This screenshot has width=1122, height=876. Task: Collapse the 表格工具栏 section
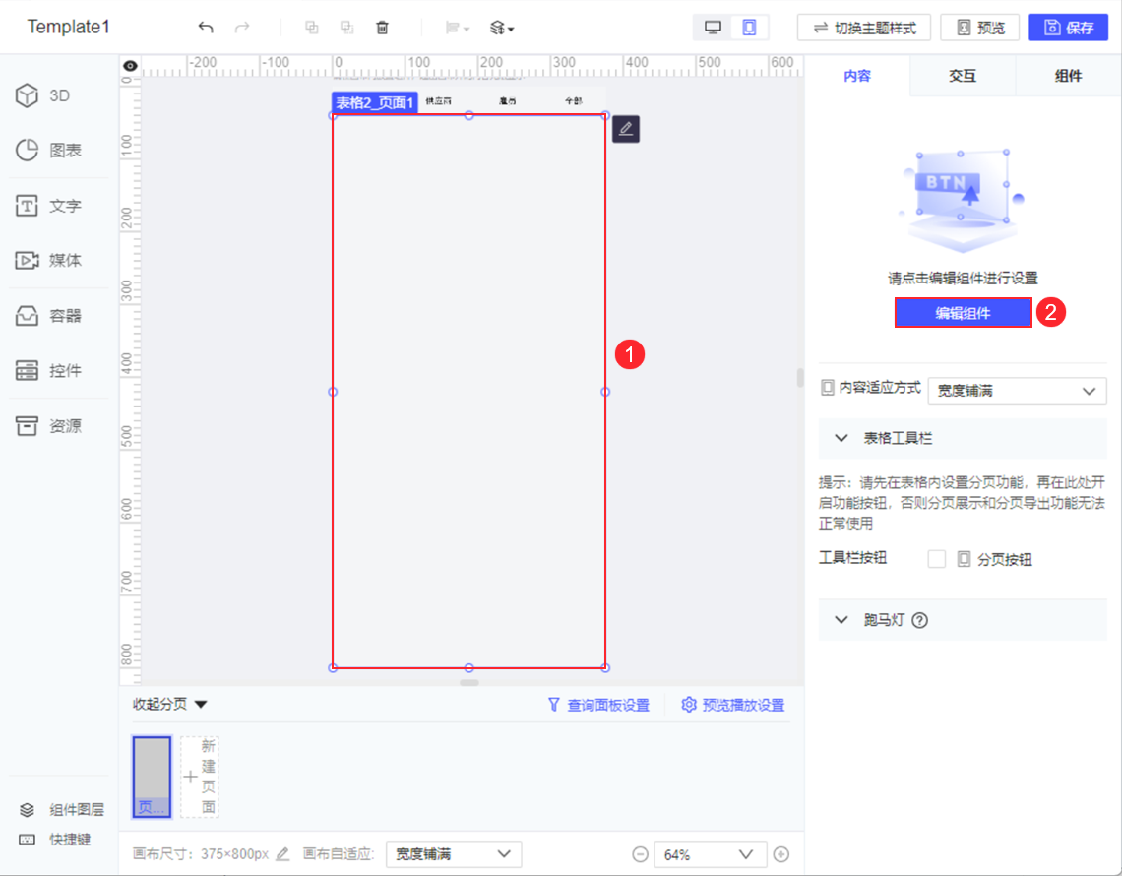click(841, 439)
